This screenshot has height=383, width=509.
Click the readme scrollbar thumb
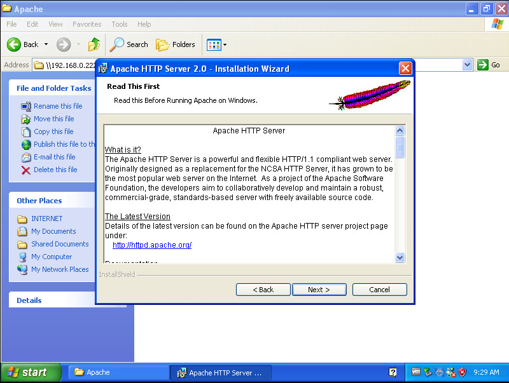click(400, 147)
